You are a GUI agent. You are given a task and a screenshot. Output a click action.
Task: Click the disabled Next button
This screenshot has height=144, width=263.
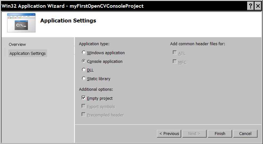tap(194, 134)
